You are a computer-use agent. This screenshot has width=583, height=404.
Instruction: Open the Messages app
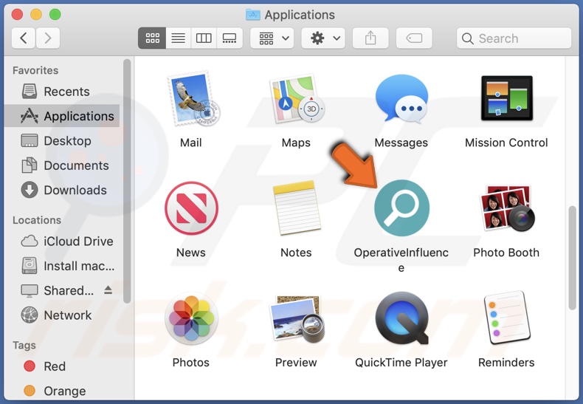[401, 99]
